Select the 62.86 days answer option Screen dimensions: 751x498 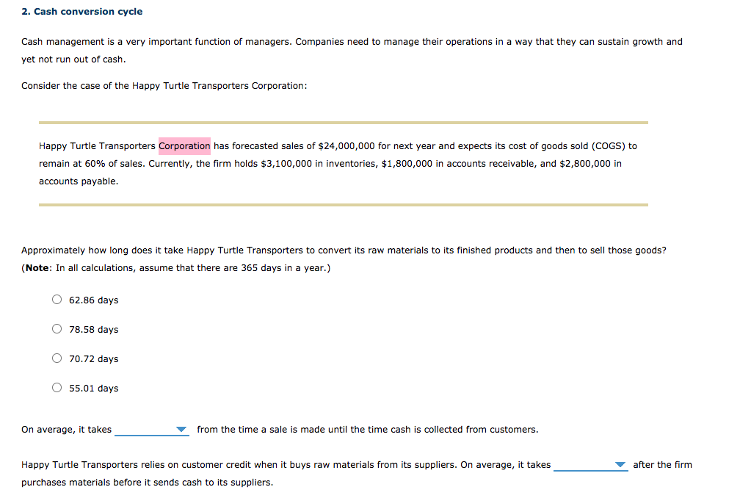(57, 299)
